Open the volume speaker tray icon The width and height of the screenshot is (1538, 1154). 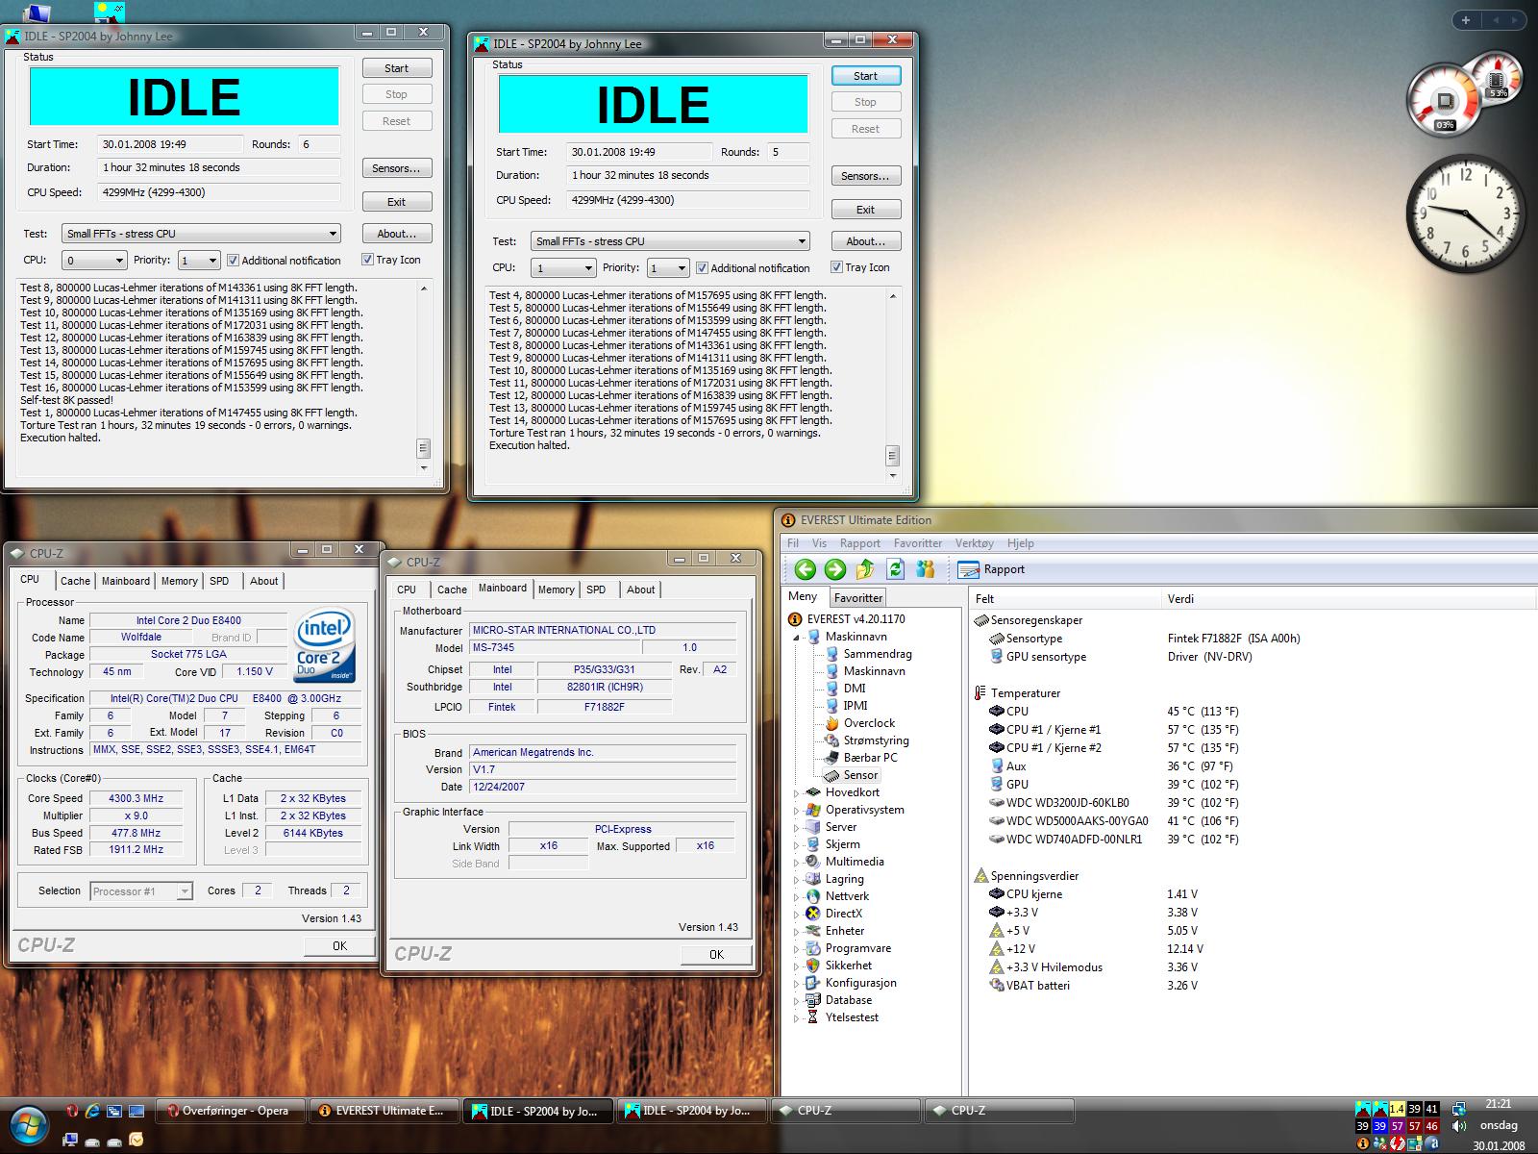(x=1459, y=1126)
